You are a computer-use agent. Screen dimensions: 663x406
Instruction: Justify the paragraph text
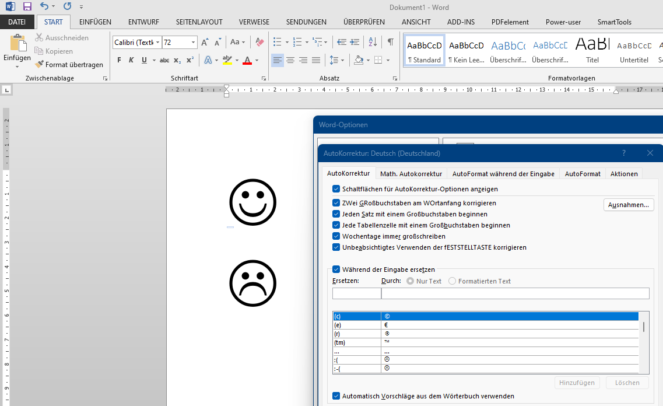[x=316, y=60]
